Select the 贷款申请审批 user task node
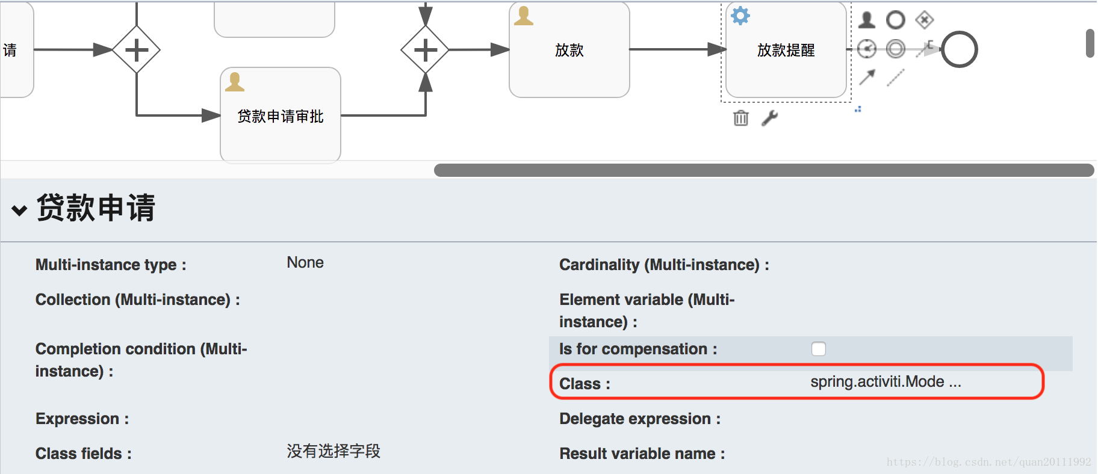The image size is (1098, 474). tap(281, 115)
